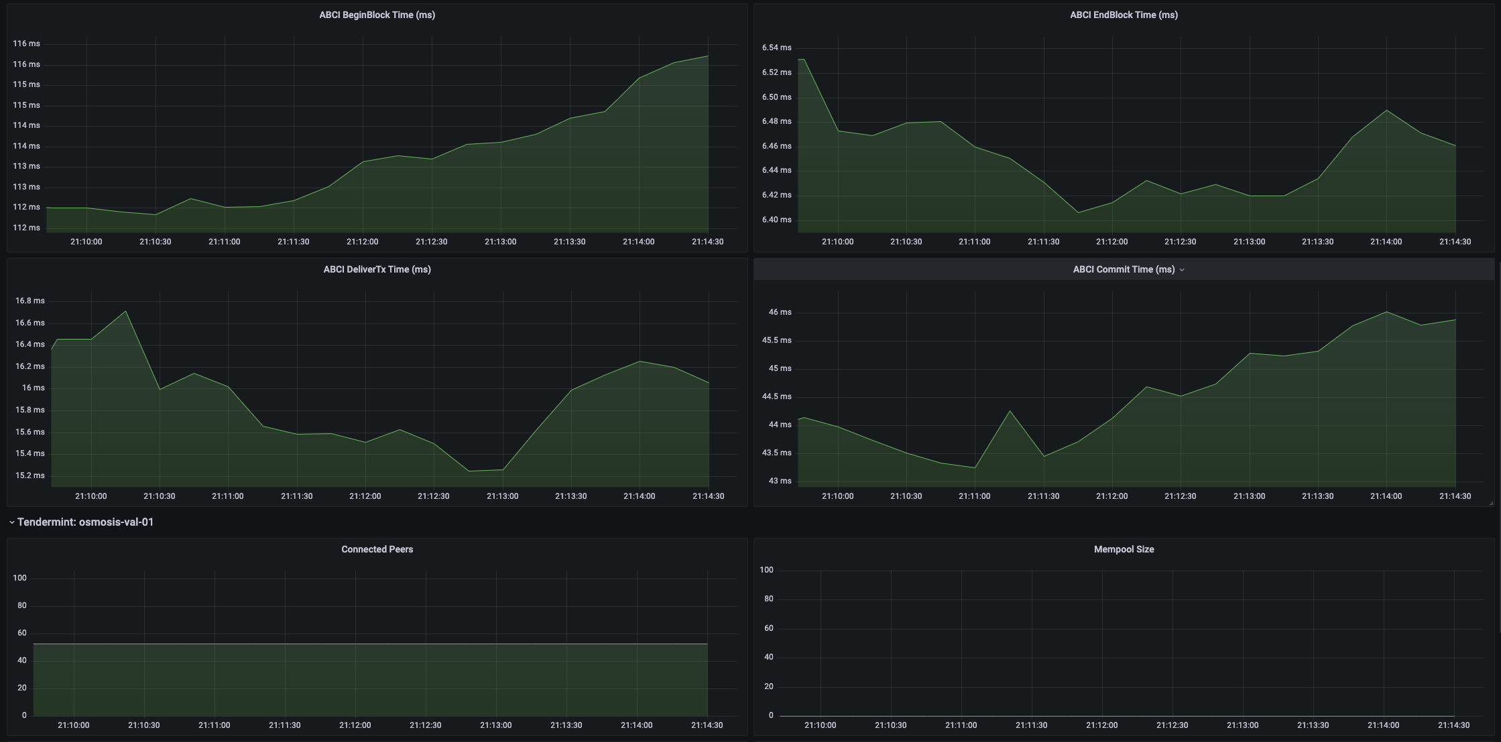Click the 21:14:00 tick under BeginBlock chart

(638, 242)
